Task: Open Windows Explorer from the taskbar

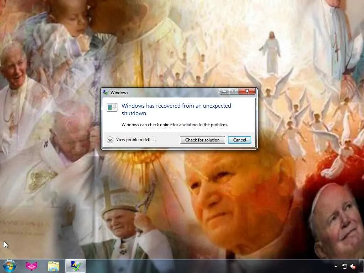Action: [54, 266]
